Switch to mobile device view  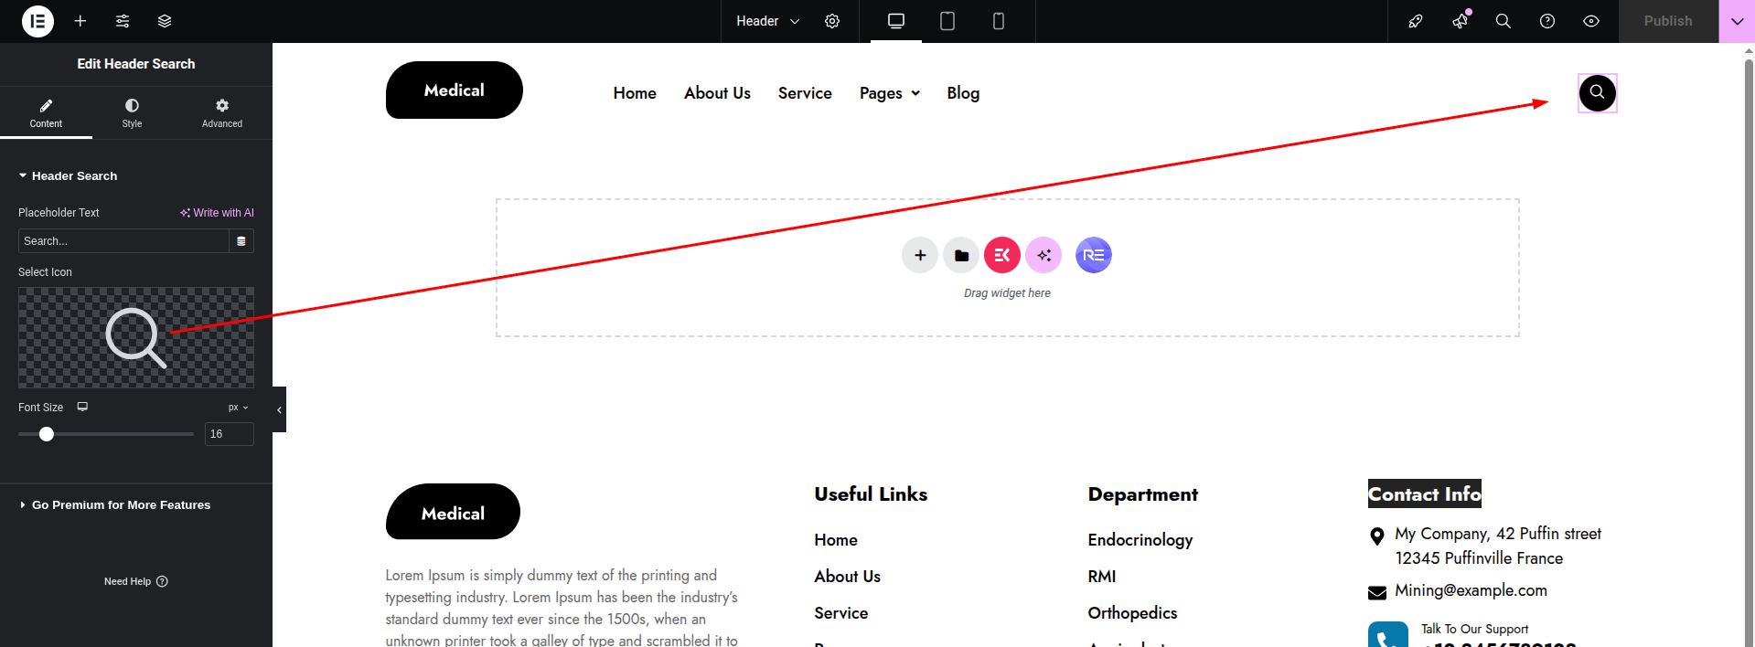(999, 21)
